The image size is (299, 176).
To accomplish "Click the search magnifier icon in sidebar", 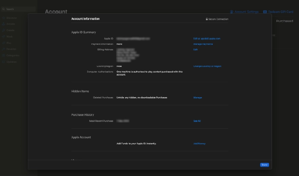I will pyautogui.click(x=3, y=9).
